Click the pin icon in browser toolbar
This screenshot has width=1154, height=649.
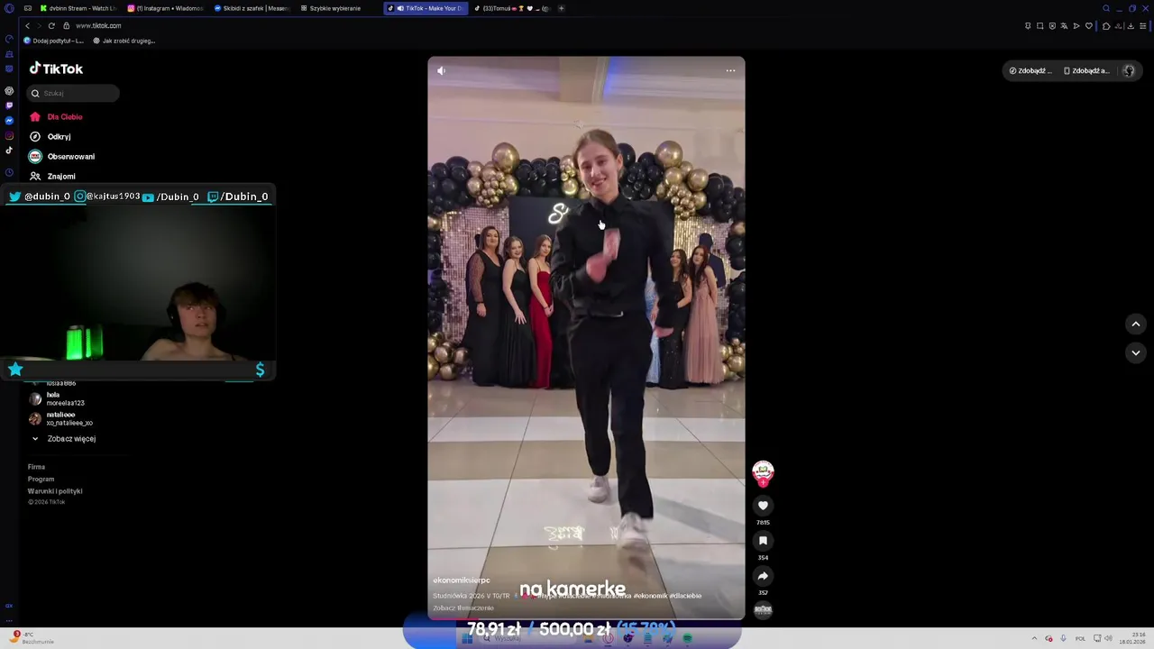(x=1028, y=26)
